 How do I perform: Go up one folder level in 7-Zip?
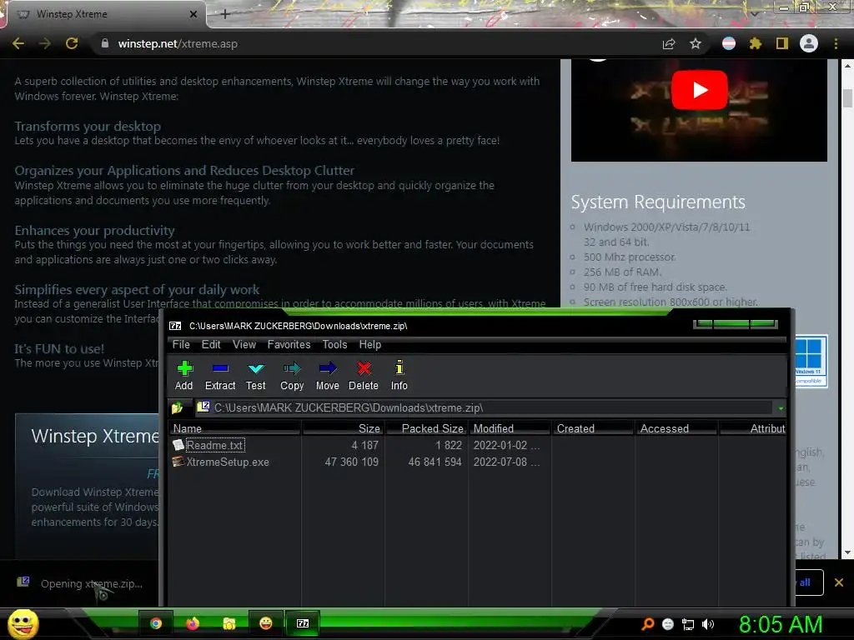177,407
